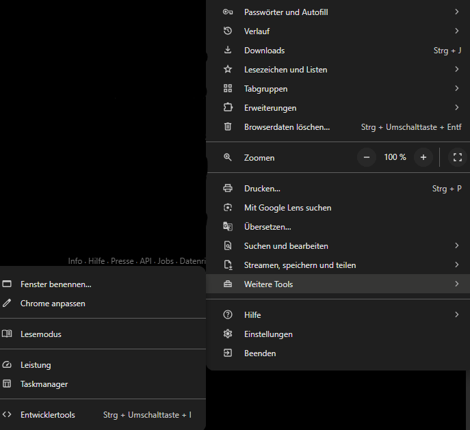Click the speedometer icon beside Leistung
Image resolution: width=470 pixels, height=430 pixels.
click(7, 364)
